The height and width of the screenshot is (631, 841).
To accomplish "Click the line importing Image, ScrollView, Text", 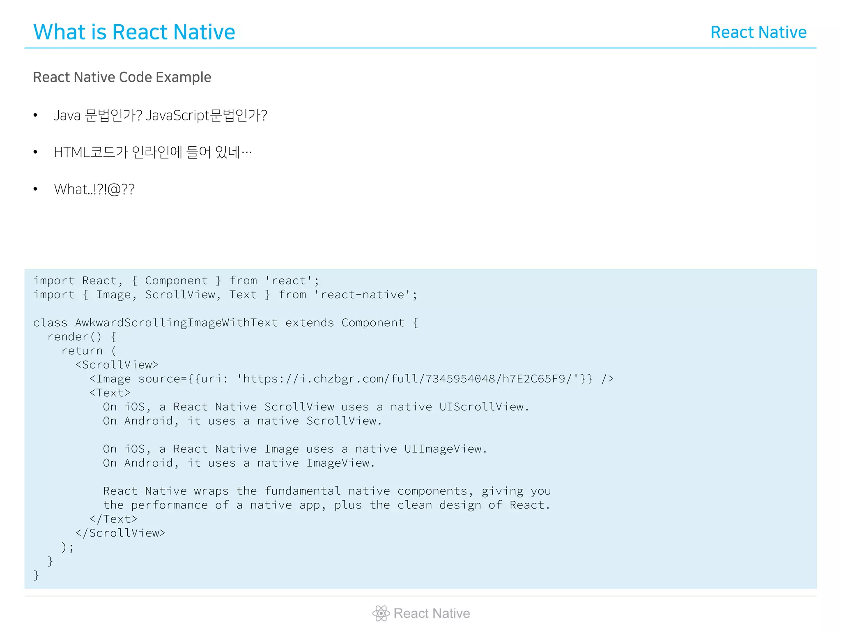I will [225, 295].
